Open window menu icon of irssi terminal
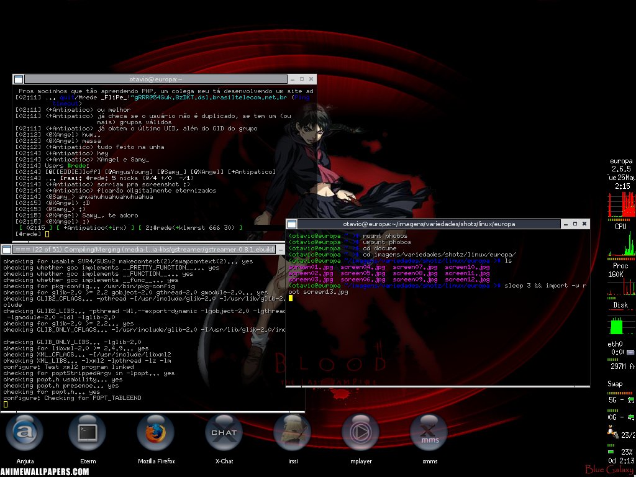 pos(18,79)
